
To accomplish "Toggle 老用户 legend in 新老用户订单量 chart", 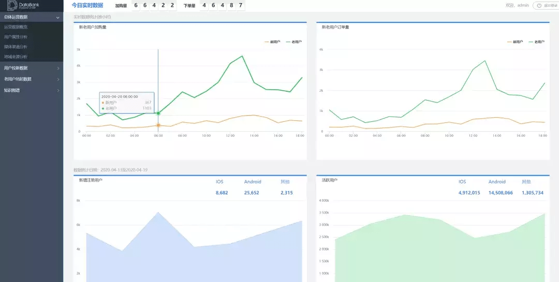I will point(536,41).
